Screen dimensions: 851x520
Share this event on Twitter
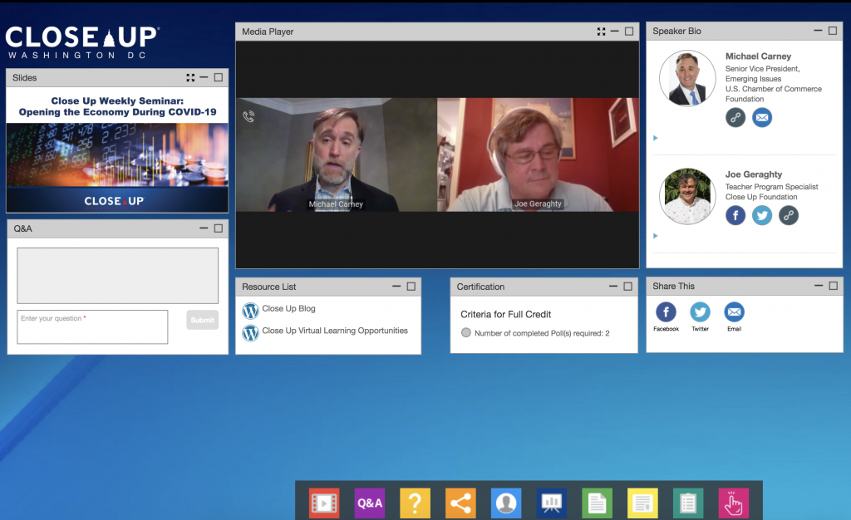pyautogui.click(x=700, y=312)
